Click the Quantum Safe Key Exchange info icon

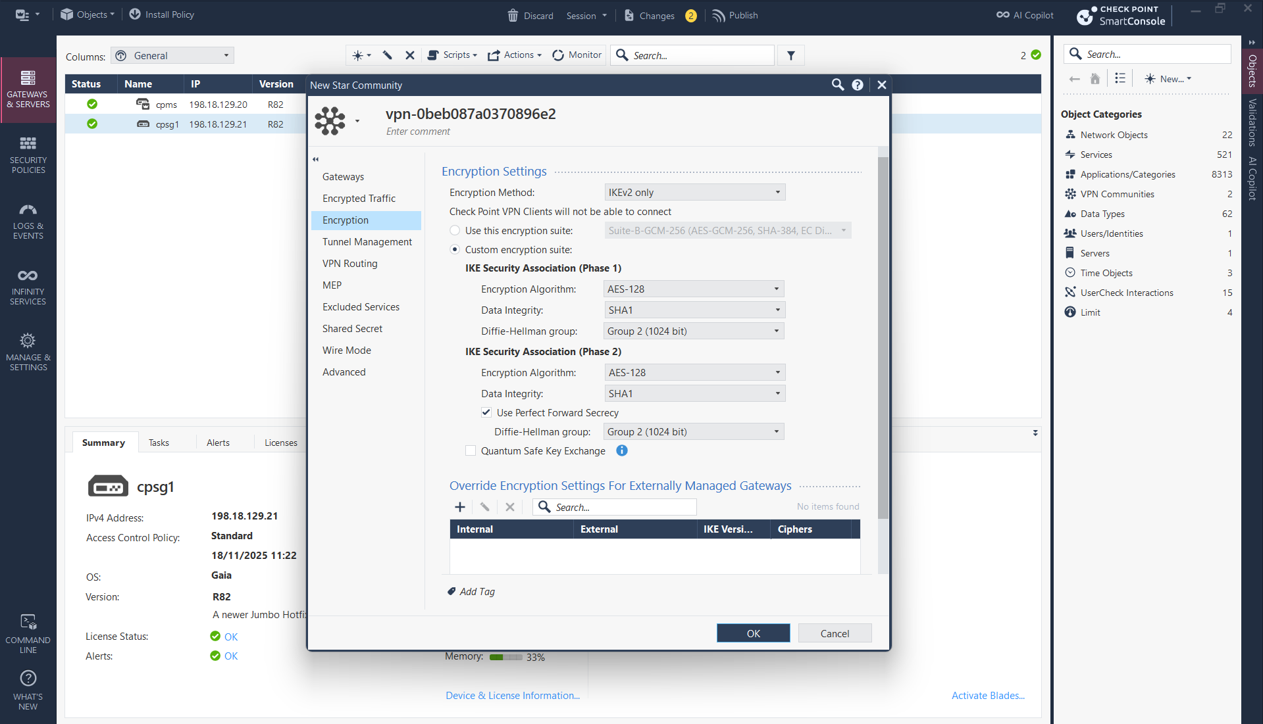621,450
